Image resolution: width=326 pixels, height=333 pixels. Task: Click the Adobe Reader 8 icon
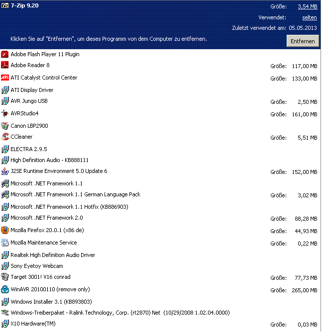coord(4,65)
